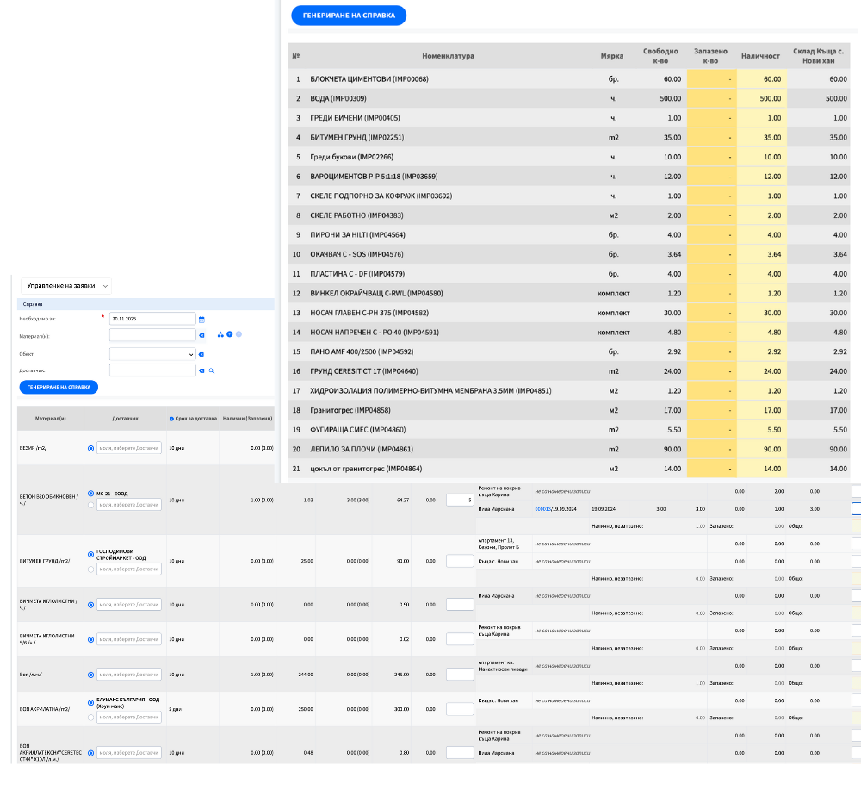Open the Управление на заявки dropdown
The image size is (861, 796).
[x=68, y=285]
